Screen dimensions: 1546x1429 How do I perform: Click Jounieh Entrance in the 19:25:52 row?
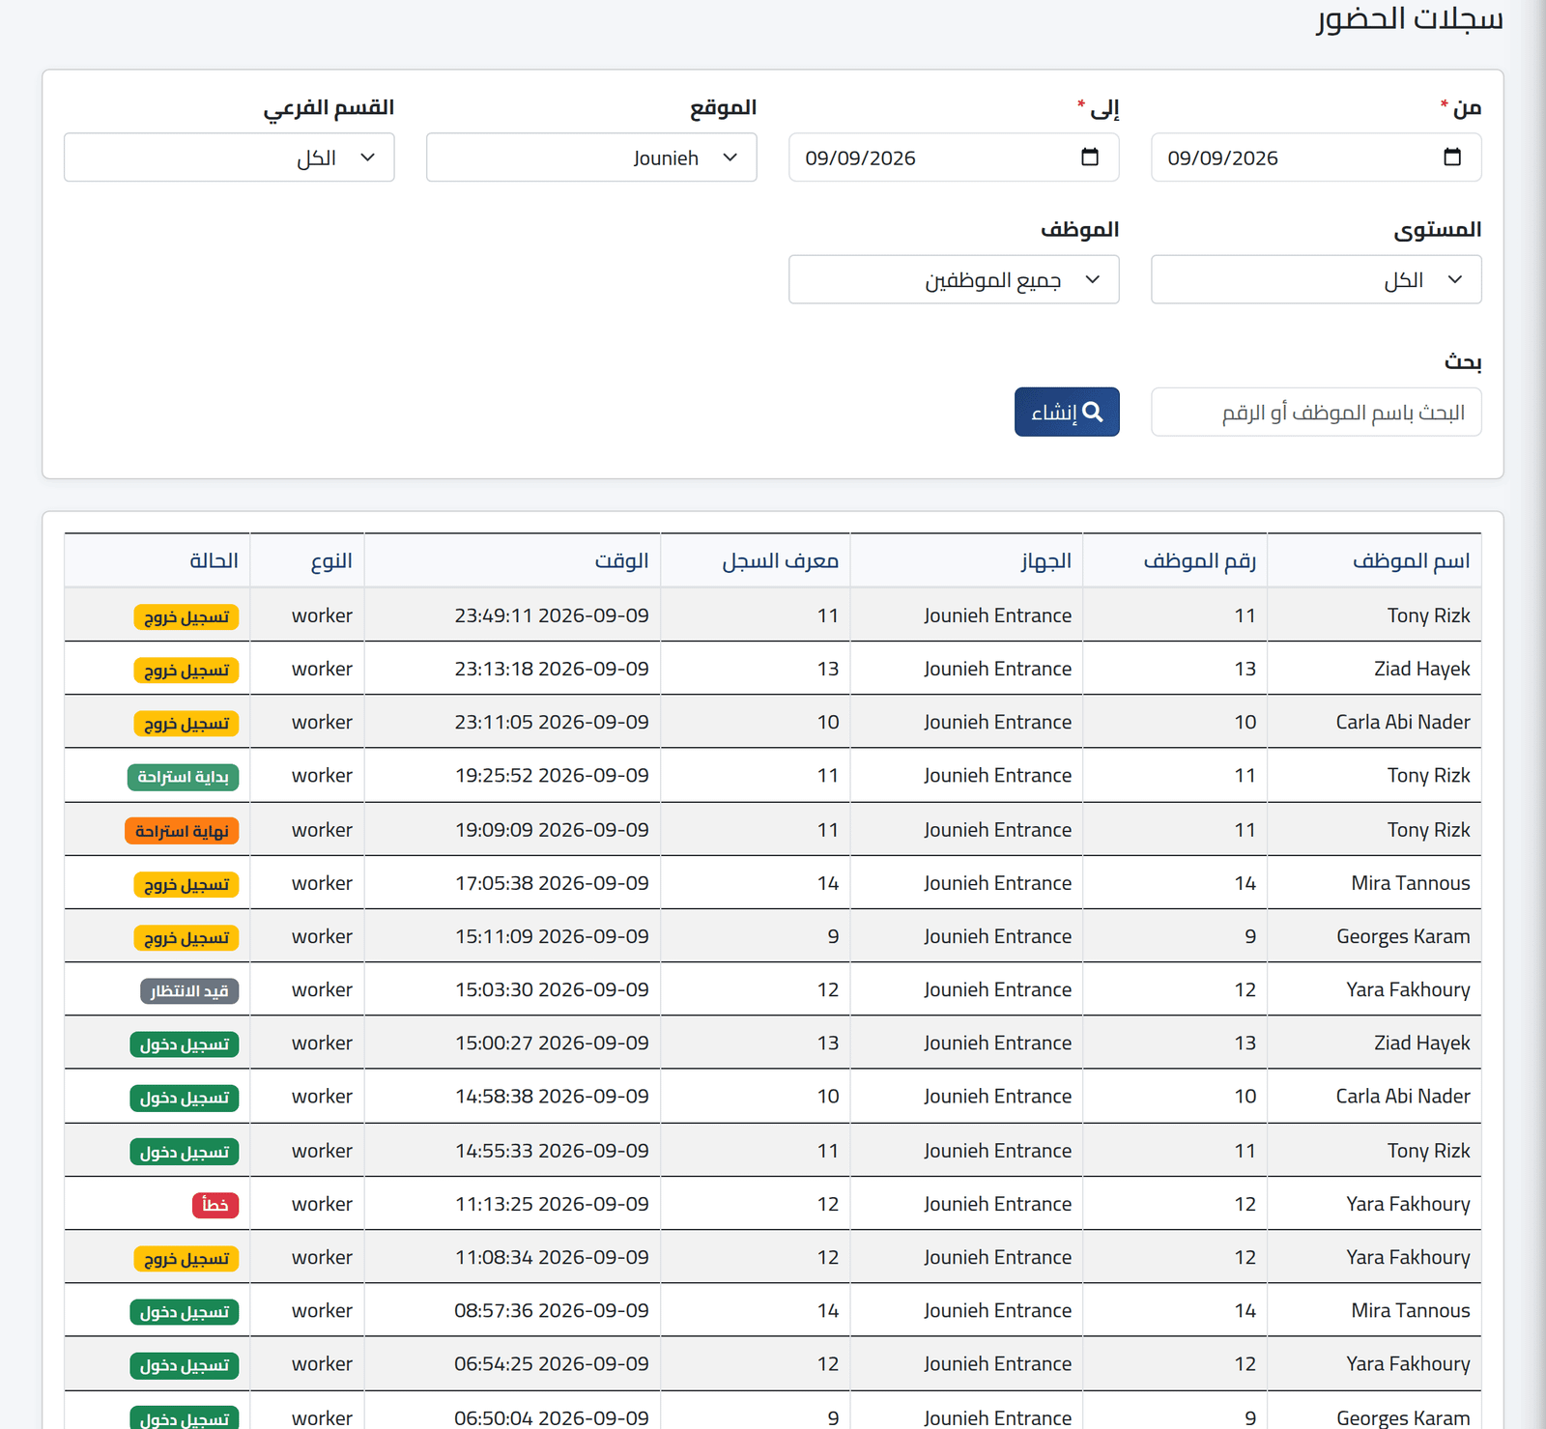point(997,775)
